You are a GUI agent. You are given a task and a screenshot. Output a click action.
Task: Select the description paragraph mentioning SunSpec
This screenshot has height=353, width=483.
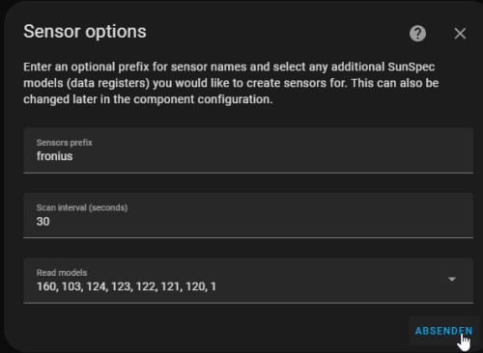[231, 83]
